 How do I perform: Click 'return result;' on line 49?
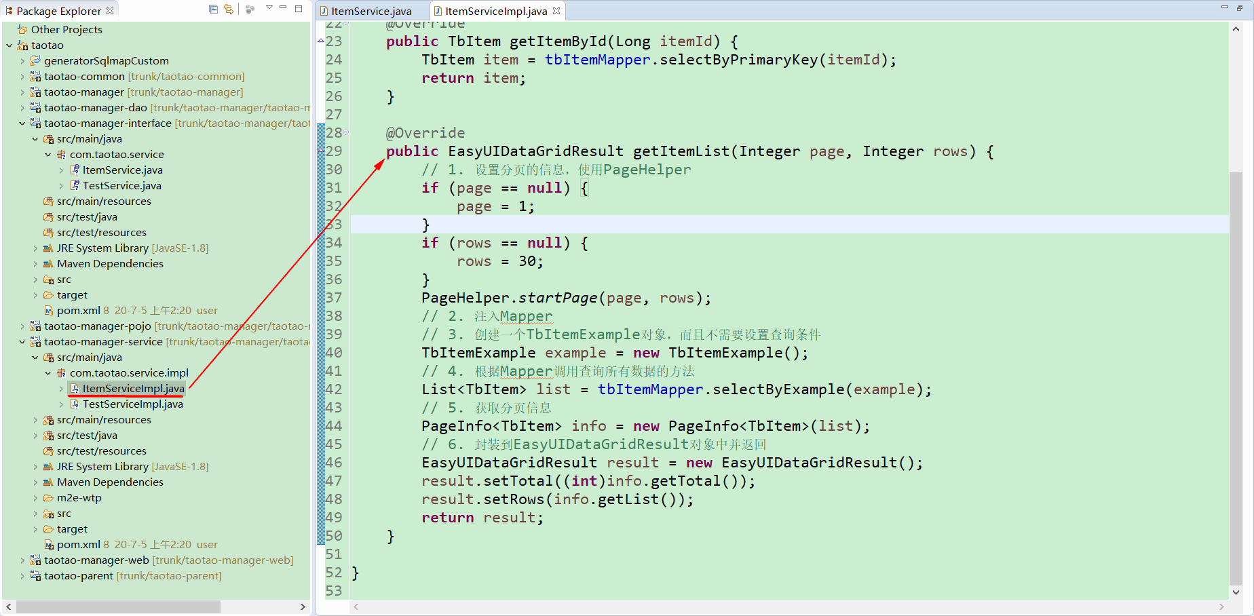[x=482, y=518]
